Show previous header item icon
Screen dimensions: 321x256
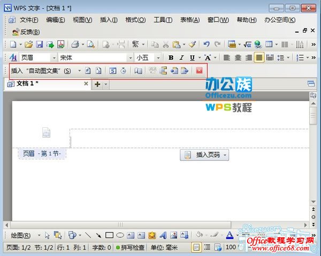[x=174, y=71]
